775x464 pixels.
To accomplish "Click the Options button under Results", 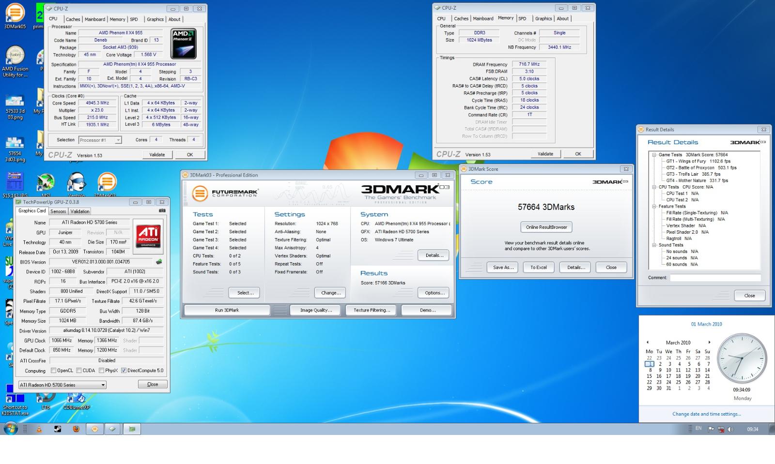I will pyautogui.click(x=434, y=293).
